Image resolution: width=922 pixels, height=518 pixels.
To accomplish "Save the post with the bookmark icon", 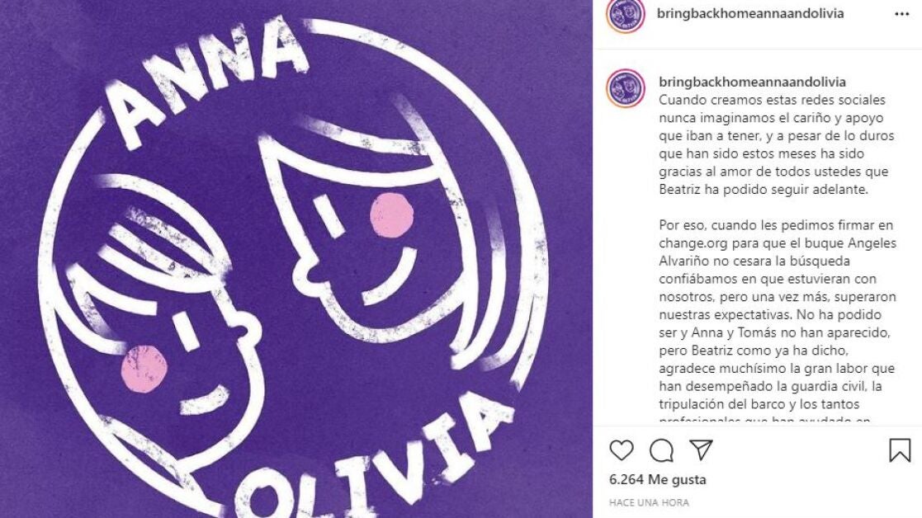I will (x=900, y=450).
